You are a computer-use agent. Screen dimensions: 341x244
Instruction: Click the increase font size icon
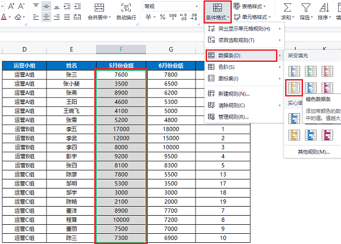coord(11,6)
